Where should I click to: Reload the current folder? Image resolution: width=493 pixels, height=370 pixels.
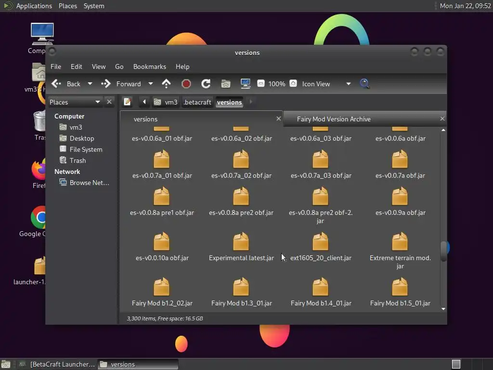(206, 84)
